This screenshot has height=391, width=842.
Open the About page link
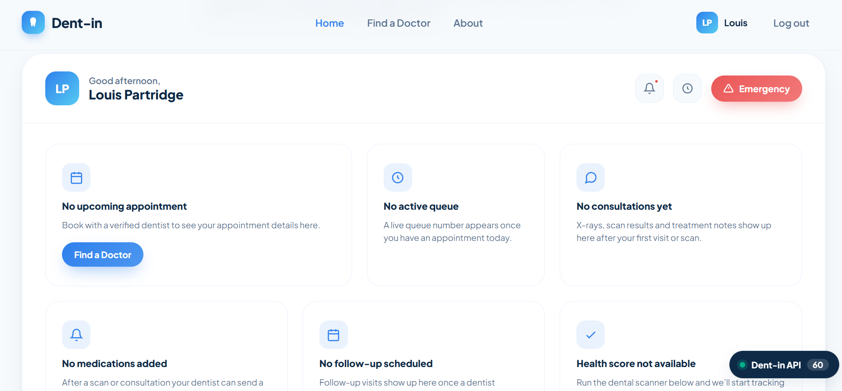coord(468,23)
